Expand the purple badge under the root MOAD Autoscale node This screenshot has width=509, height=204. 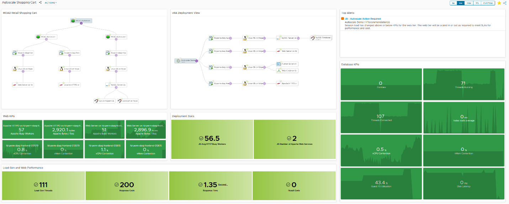81,23
